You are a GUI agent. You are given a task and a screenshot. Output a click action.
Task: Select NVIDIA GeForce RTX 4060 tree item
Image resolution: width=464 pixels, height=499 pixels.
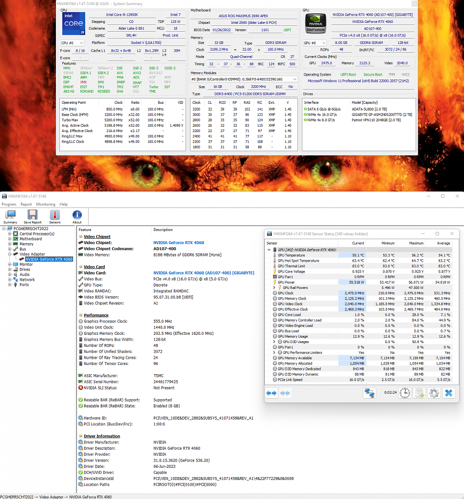(49, 259)
